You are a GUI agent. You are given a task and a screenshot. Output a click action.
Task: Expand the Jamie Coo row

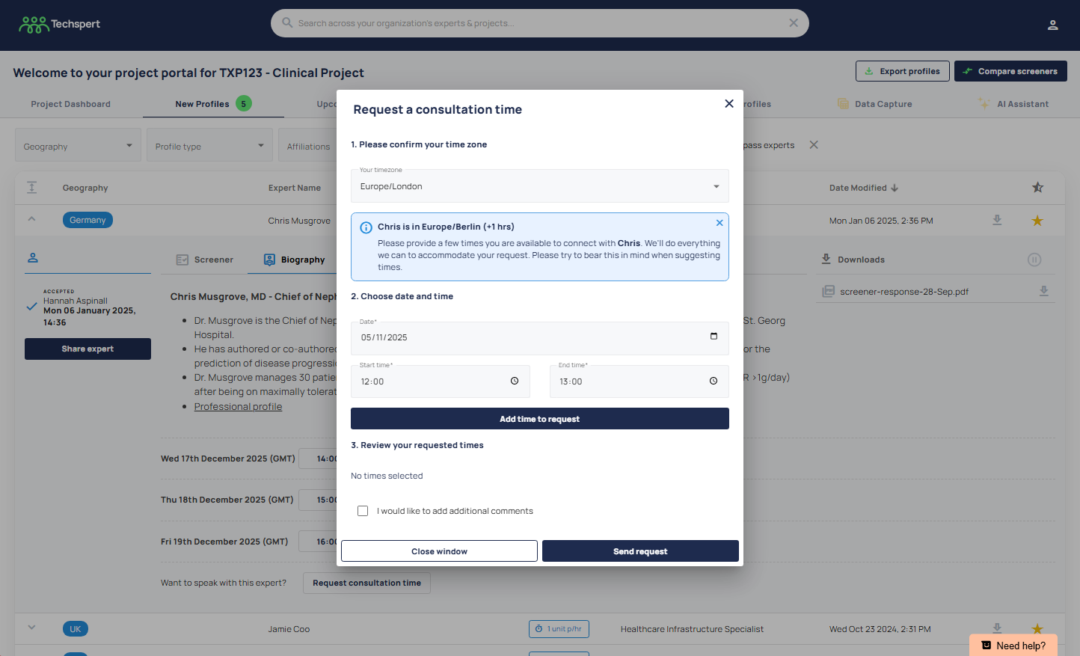(31, 628)
